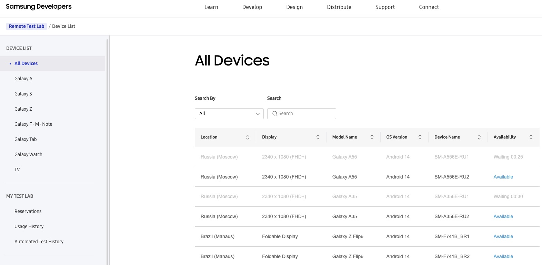Click Available for SM-F741B_BR2
The image size is (542, 265).
coord(503,257)
